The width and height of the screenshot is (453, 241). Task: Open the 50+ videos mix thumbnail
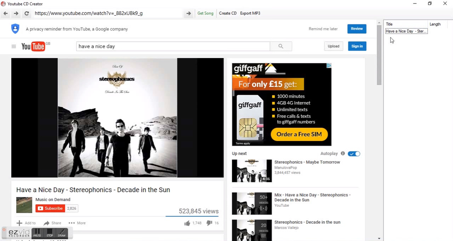click(252, 203)
